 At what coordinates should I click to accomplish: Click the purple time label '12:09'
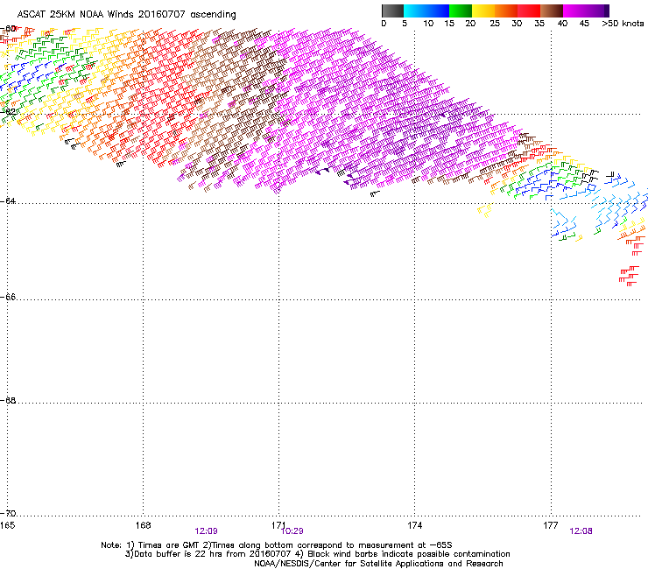point(206,531)
